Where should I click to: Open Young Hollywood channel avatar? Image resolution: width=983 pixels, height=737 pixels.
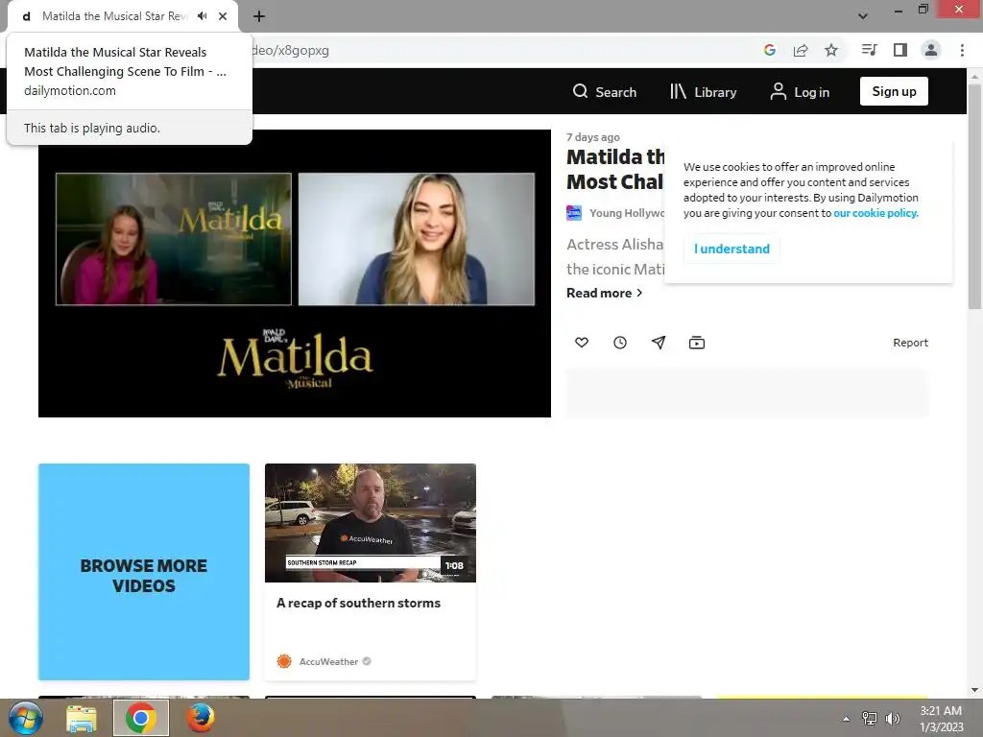(574, 213)
